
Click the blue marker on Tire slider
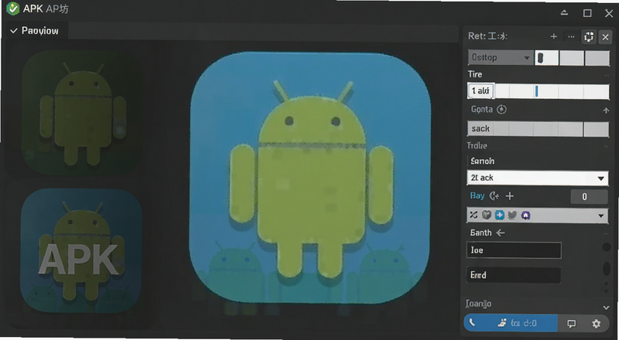pos(536,91)
